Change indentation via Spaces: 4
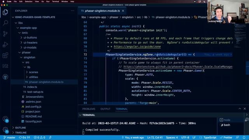Screen dimensions: 249x140 [x=172, y=137]
